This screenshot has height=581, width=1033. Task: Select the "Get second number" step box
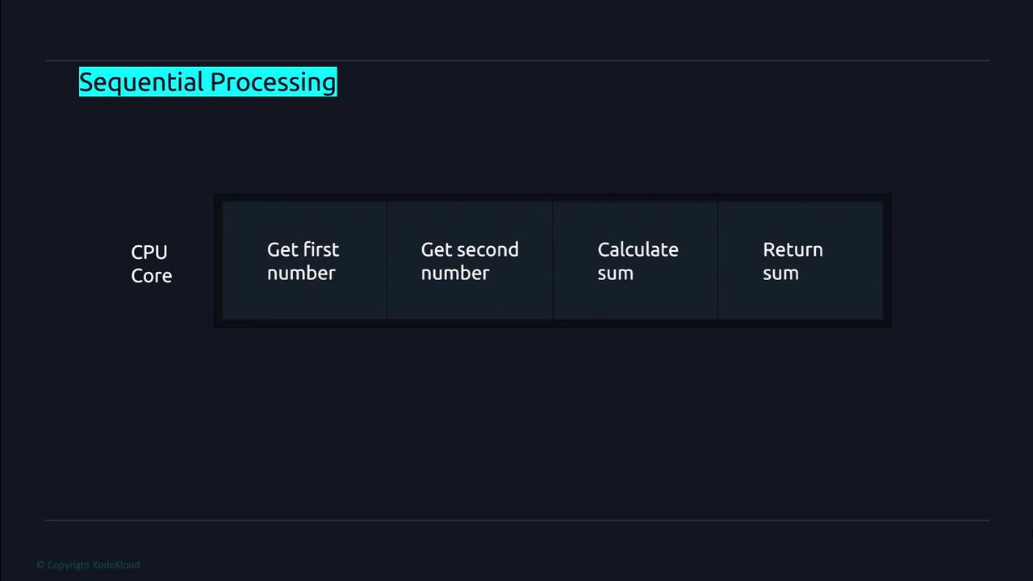pos(470,261)
